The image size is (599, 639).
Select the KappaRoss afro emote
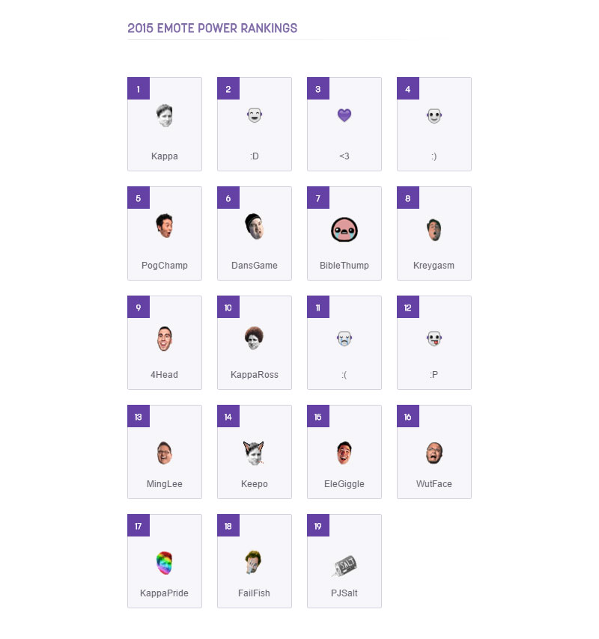point(254,338)
